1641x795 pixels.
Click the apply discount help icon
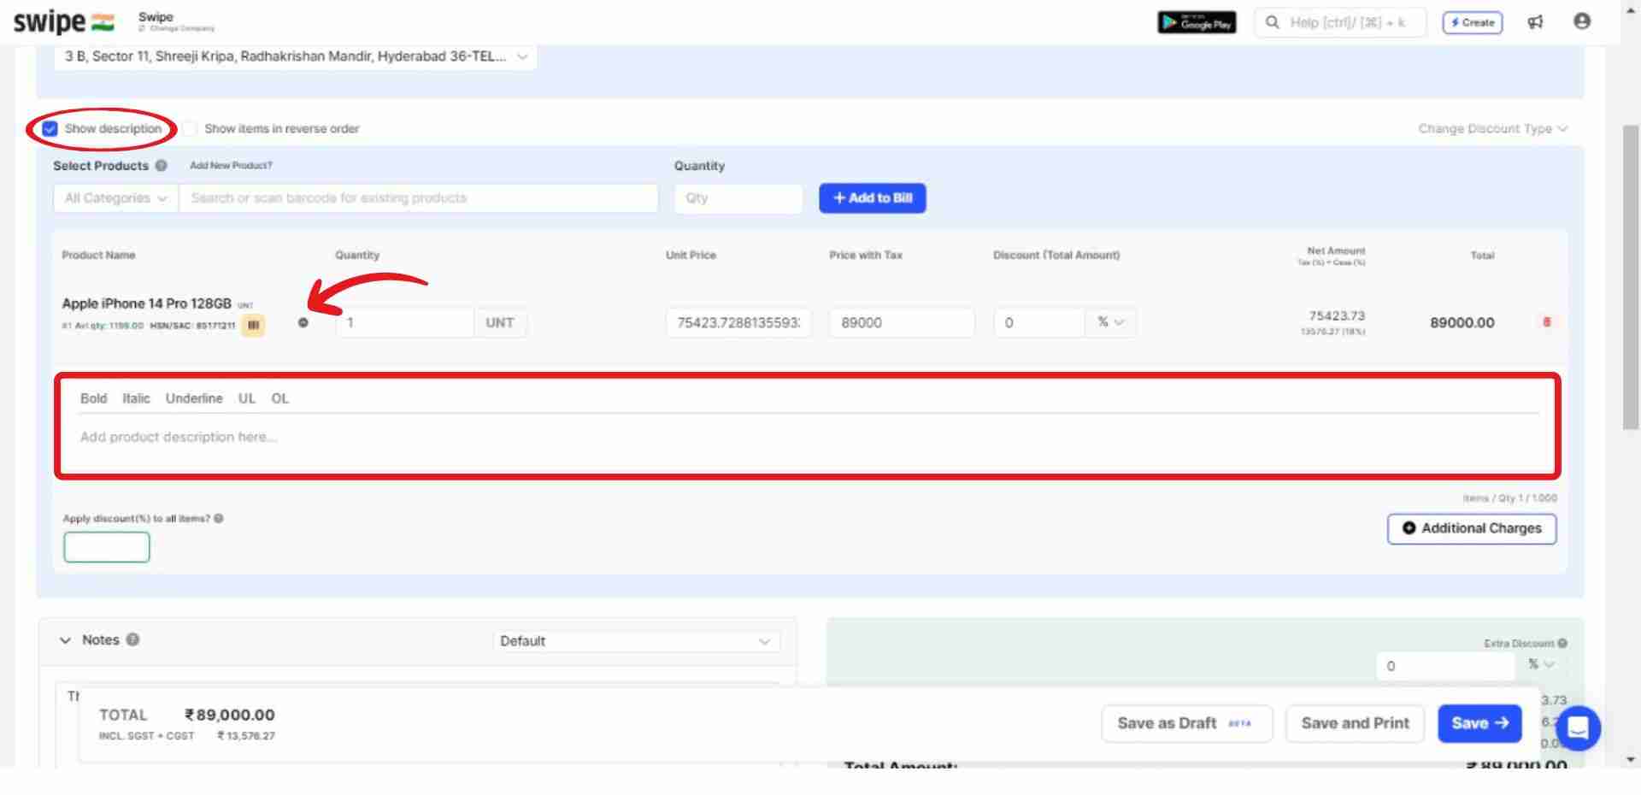click(x=219, y=518)
